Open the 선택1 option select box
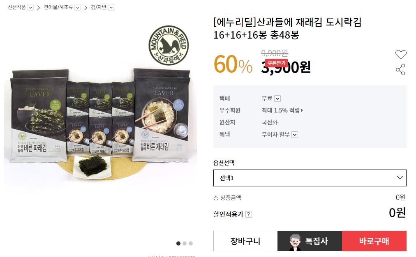Viewport: 416px width, 257px height. pyautogui.click(x=310, y=178)
